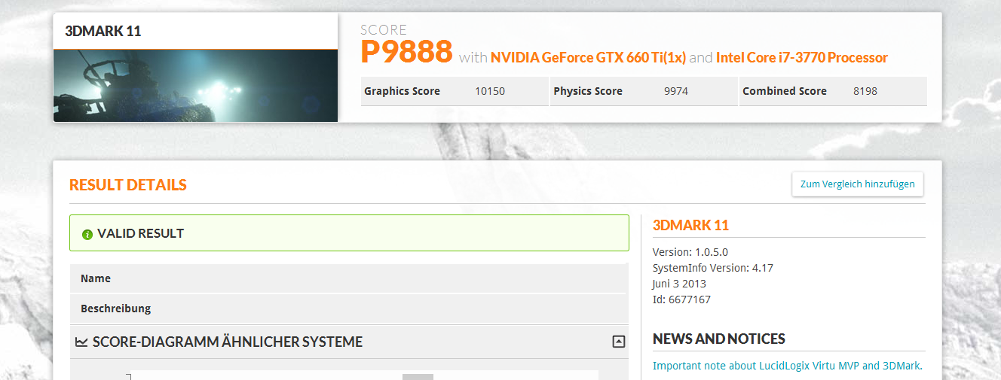Click the 'VALID RESULT' text

[141, 233]
